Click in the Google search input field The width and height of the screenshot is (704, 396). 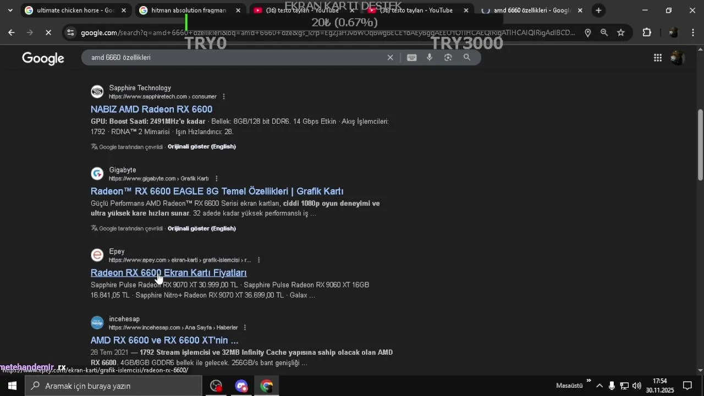click(237, 57)
